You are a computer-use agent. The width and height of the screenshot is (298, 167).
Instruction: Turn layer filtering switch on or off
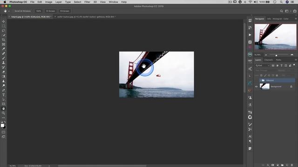[294, 65]
